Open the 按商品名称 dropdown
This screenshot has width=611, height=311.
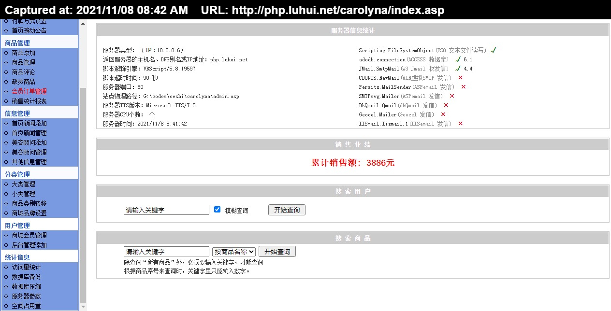click(x=234, y=252)
